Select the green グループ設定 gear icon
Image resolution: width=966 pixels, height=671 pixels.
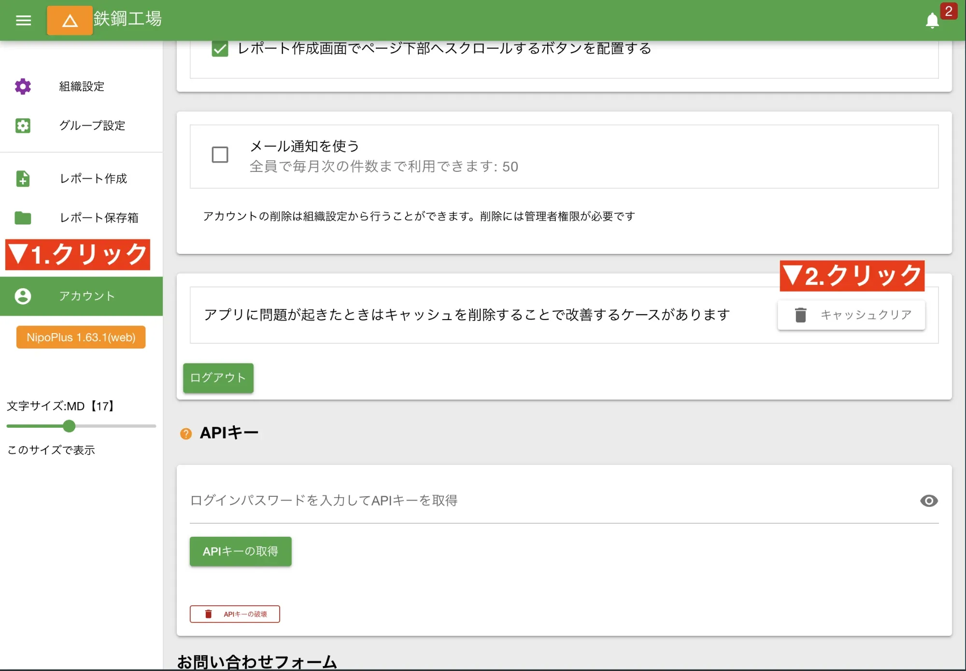(x=22, y=126)
